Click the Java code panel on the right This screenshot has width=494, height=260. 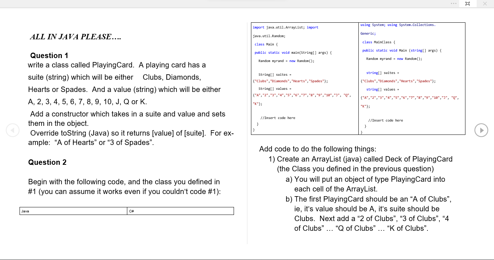click(304, 78)
